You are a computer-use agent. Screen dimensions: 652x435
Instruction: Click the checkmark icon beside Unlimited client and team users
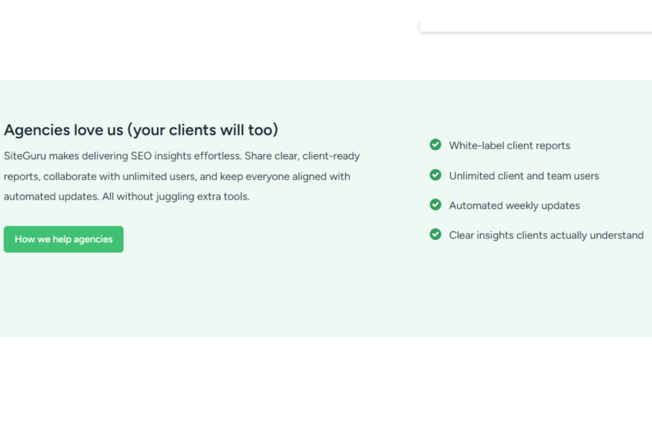(436, 175)
